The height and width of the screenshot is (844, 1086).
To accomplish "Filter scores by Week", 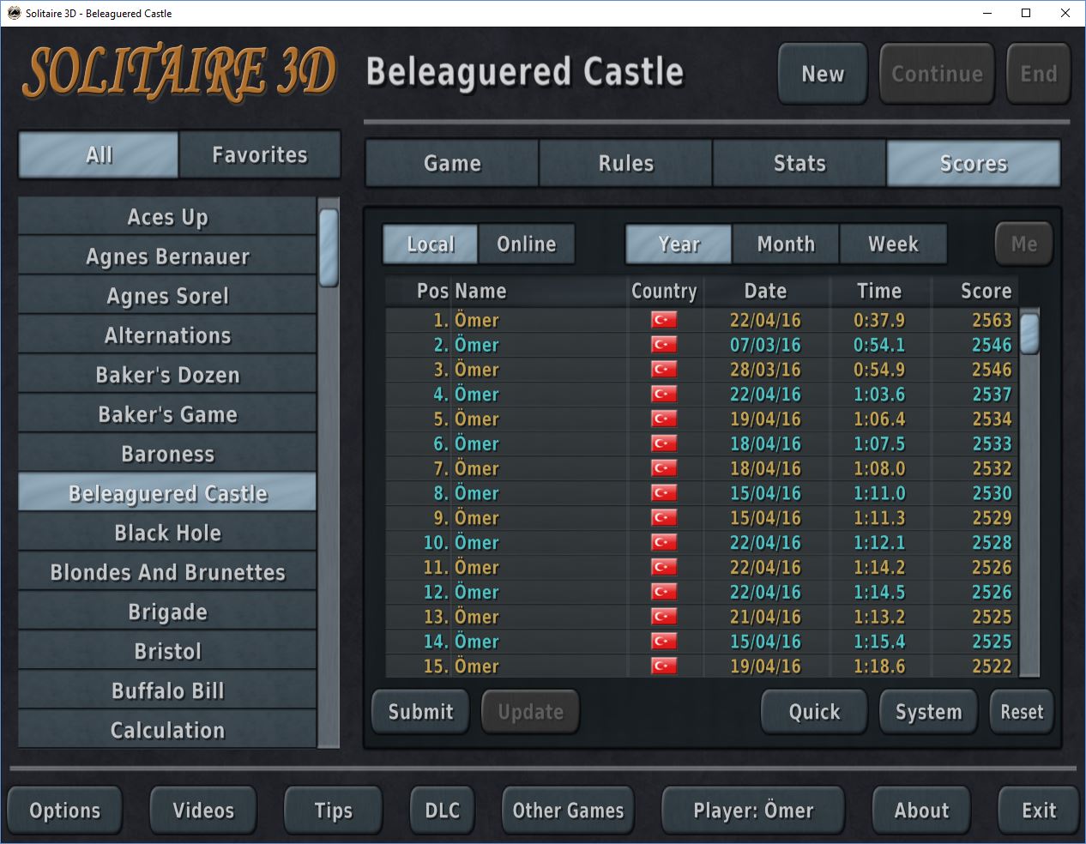I will pos(893,244).
